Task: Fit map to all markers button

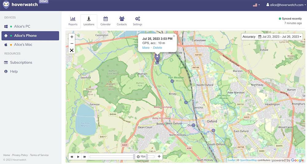Action: [x=72, y=51]
